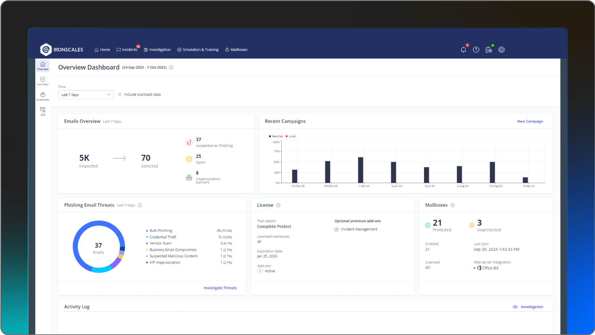Toggle the Include scanback data checkbox
Image resolution: width=595 pixels, height=335 pixels.
(x=119, y=94)
